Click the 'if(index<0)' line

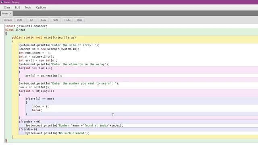point(28,129)
